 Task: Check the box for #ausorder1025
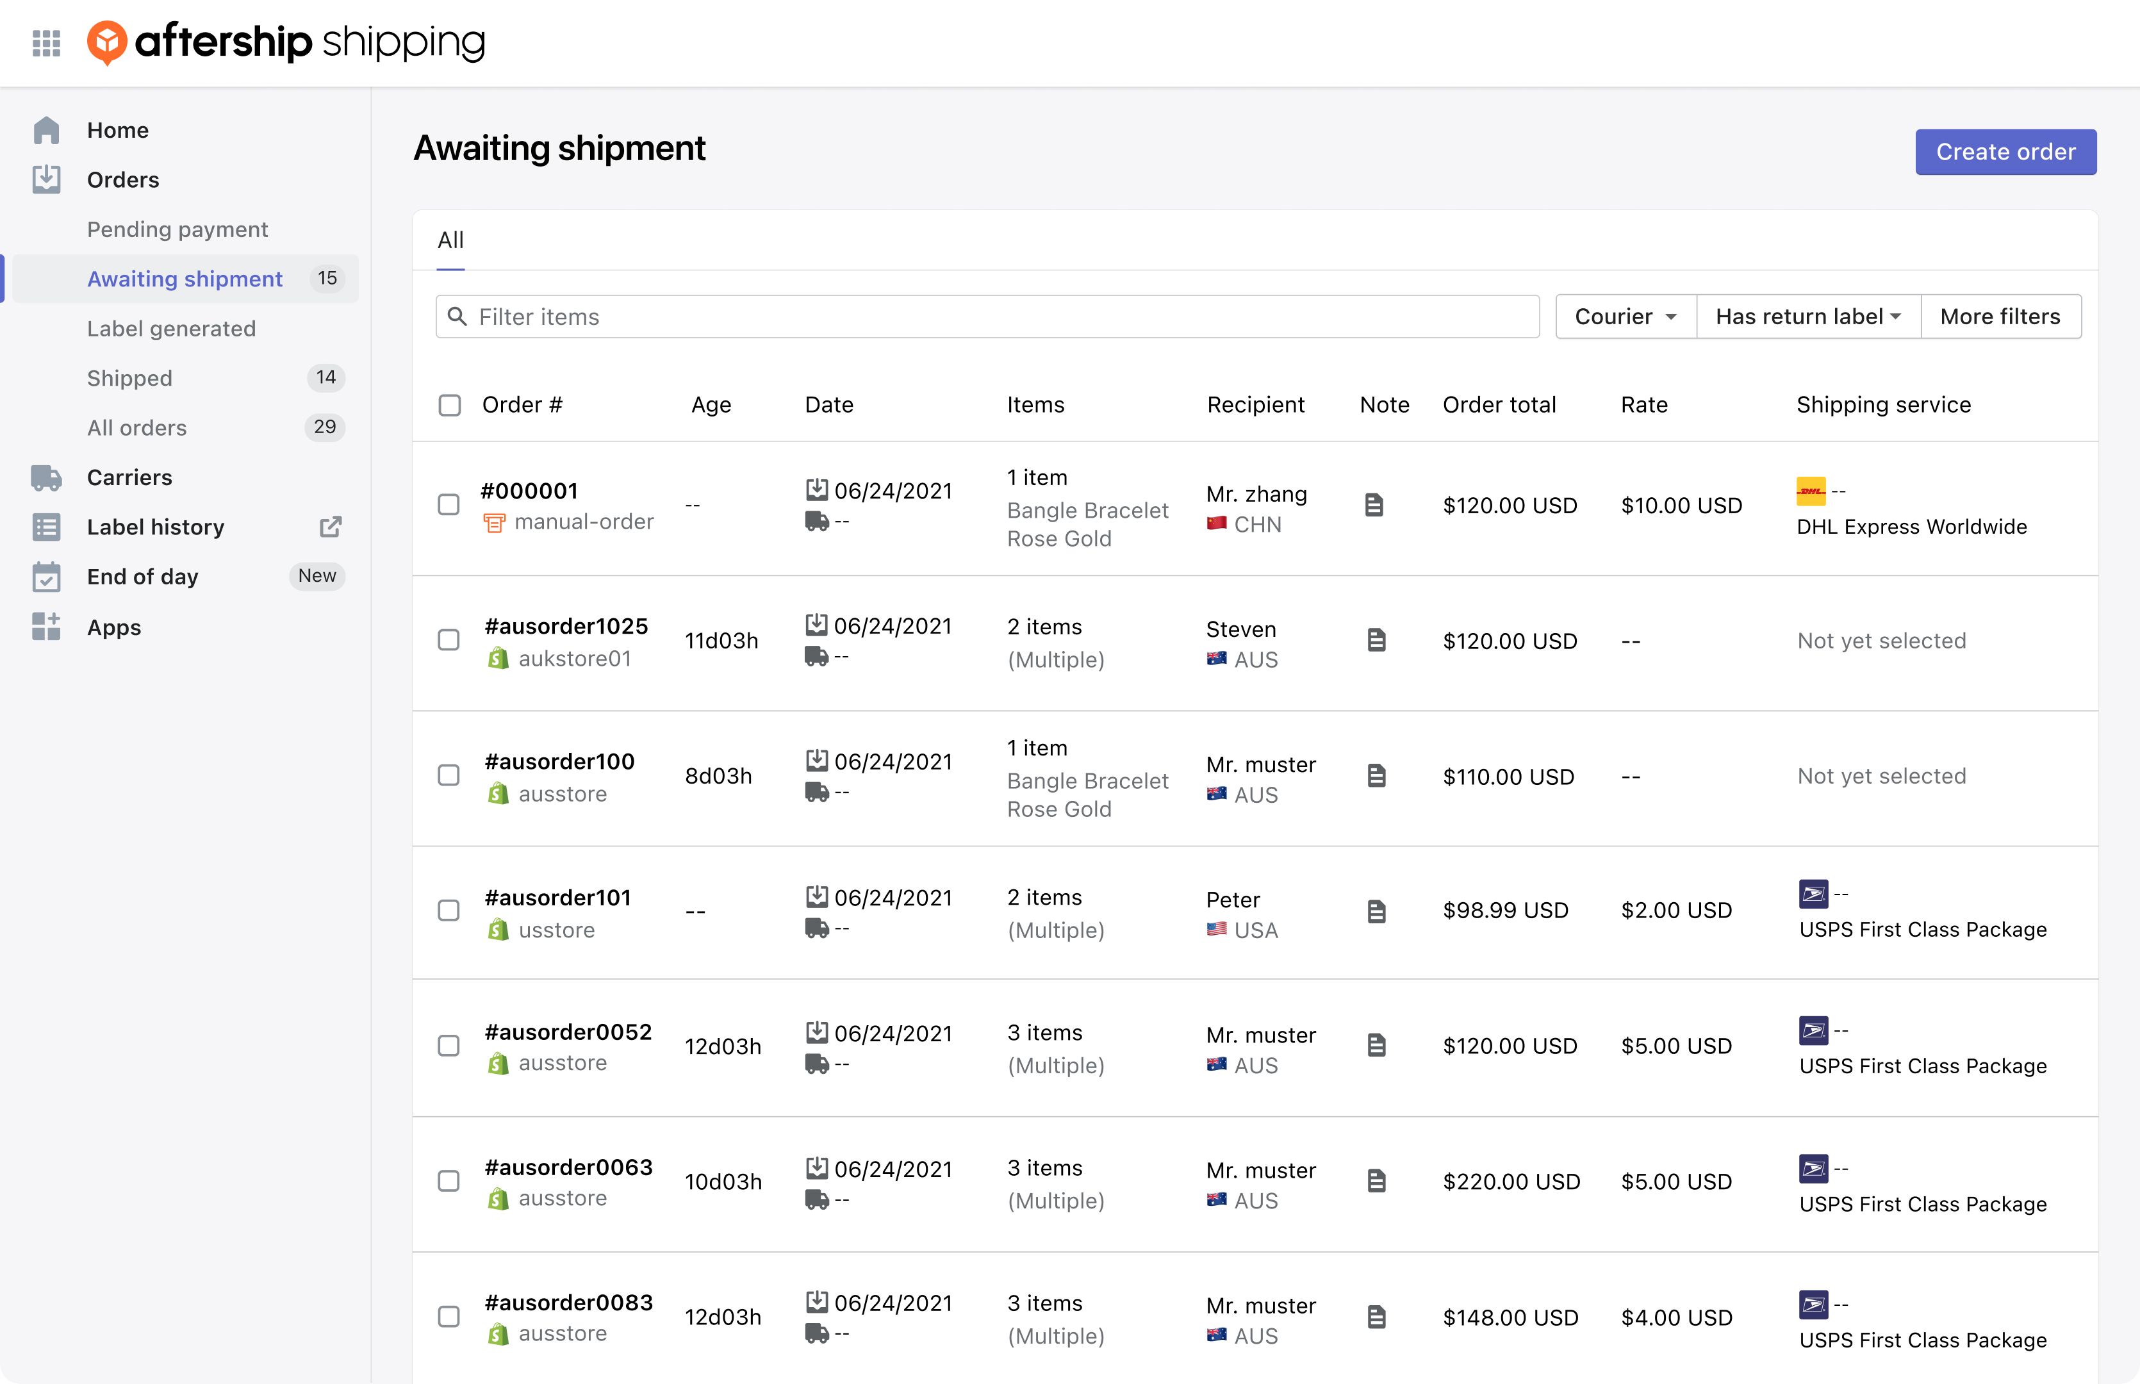pyautogui.click(x=449, y=640)
